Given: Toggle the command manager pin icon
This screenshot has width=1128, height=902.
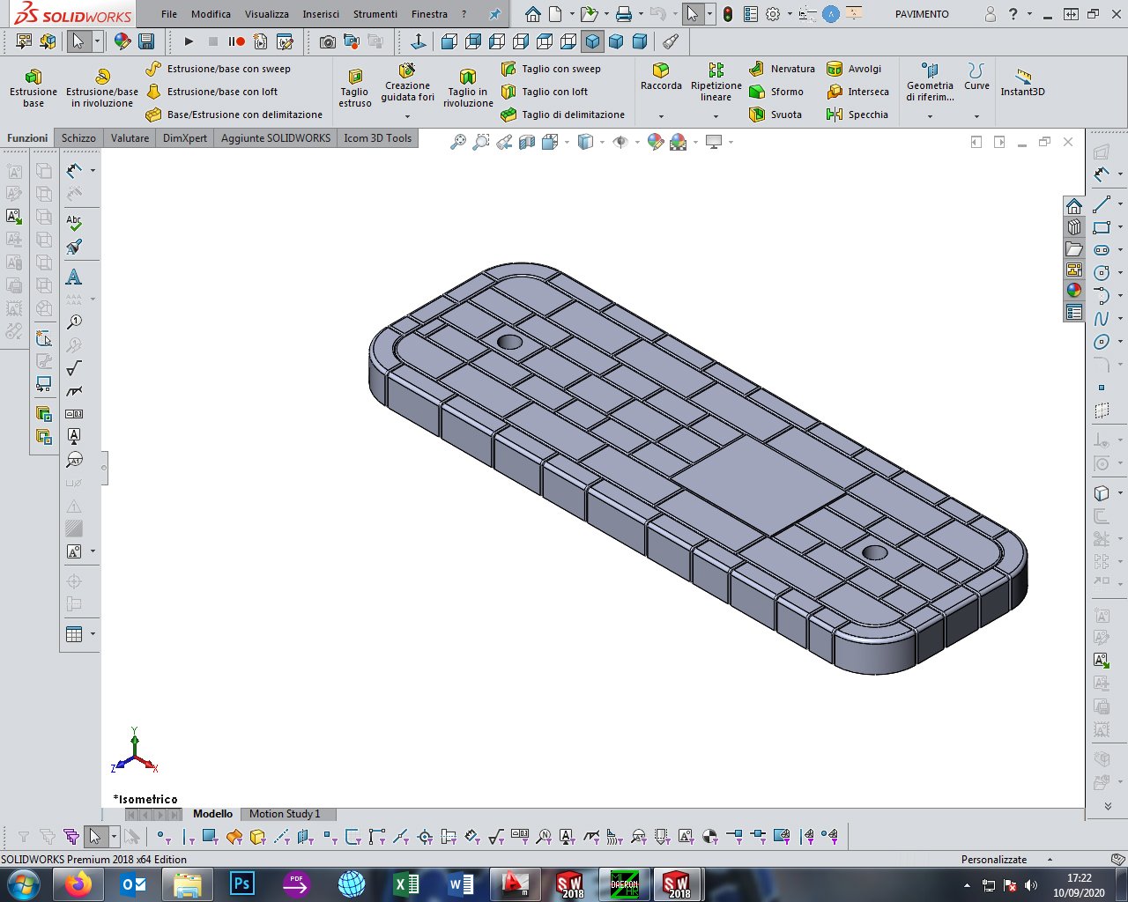Looking at the screenshot, I should click(494, 14).
